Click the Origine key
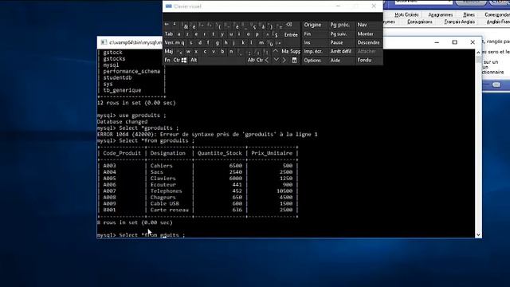 click(312, 25)
